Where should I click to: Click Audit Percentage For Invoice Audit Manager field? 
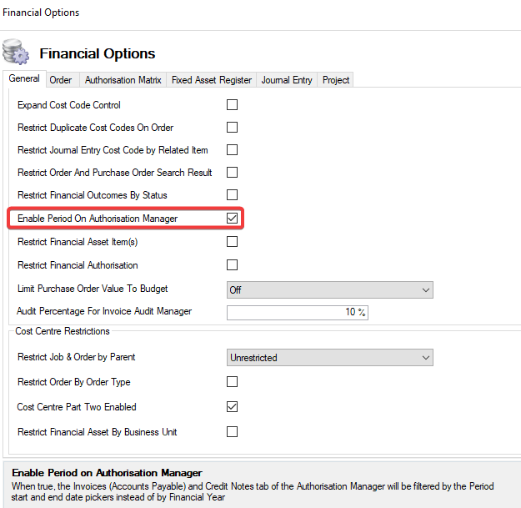coord(298,313)
